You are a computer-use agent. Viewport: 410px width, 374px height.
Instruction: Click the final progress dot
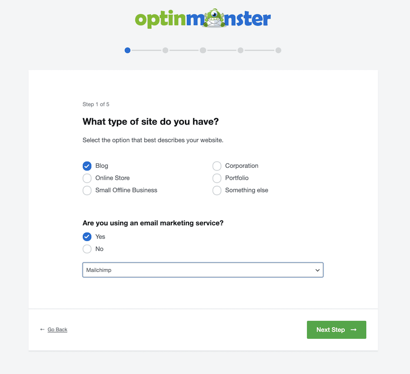[x=278, y=50]
